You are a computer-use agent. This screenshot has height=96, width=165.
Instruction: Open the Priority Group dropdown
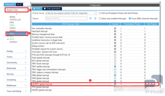click(x=71, y=13)
